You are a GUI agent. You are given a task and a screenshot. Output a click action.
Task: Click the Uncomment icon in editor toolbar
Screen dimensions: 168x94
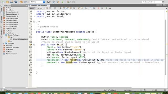pyautogui.click(x=110, y=8)
